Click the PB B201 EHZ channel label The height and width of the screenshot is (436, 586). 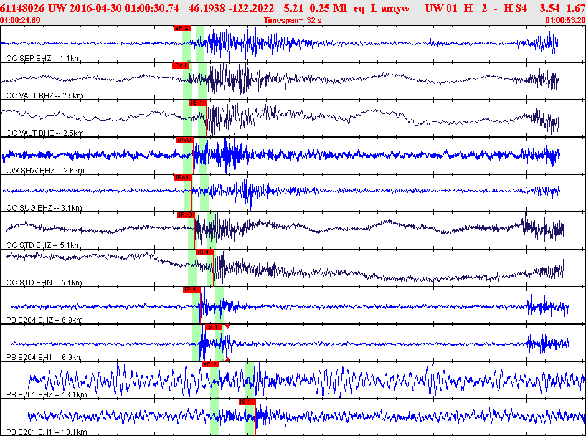pos(46,395)
